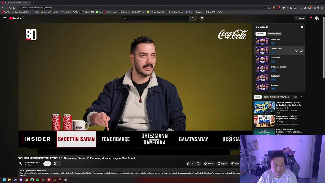Open the YouTube guide hamburger menu

(5, 18)
